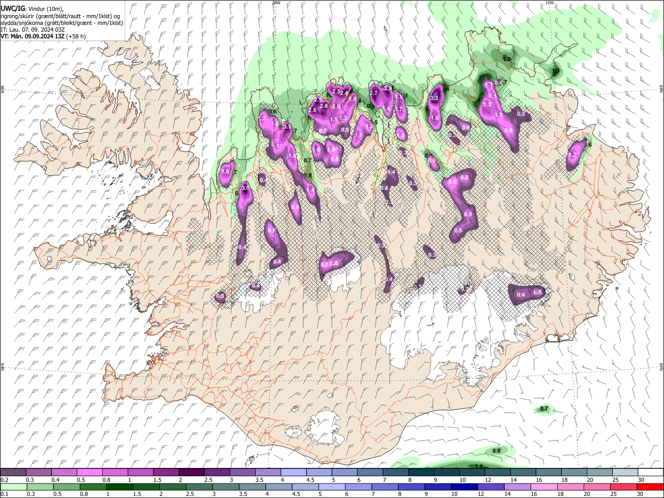
Task: Click the 'slydda/snjókoma' description line
Action: pos(62,23)
